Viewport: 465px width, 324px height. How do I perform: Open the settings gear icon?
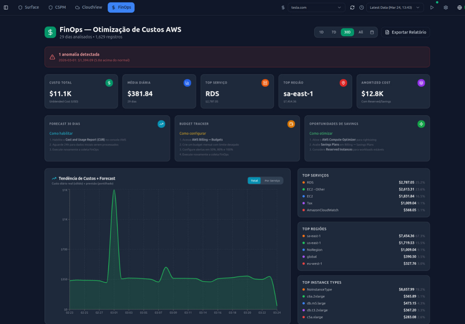(x=446, y=7)
